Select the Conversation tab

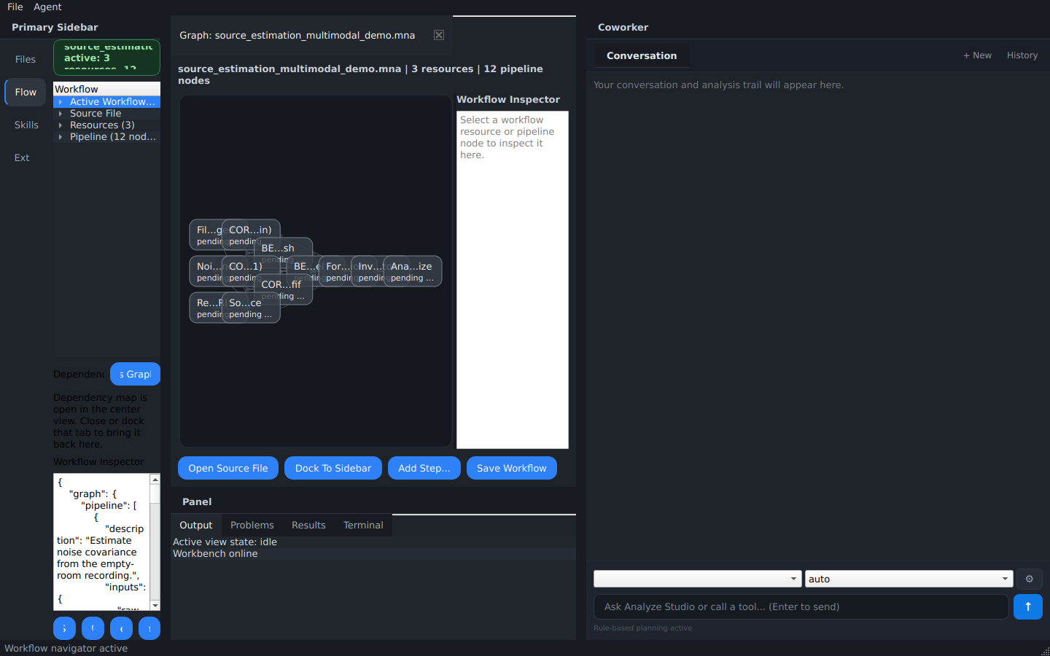pyautogui.click(x=642, y=55)
